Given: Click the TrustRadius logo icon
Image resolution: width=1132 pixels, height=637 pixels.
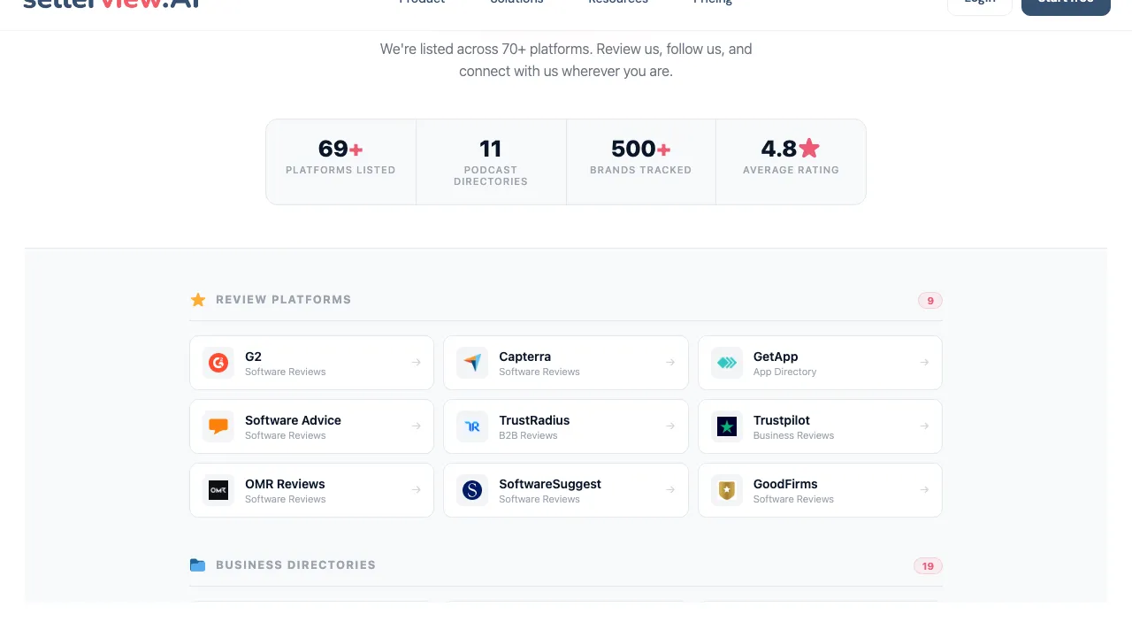Looking at the screenshot, I should pos(472,426).
